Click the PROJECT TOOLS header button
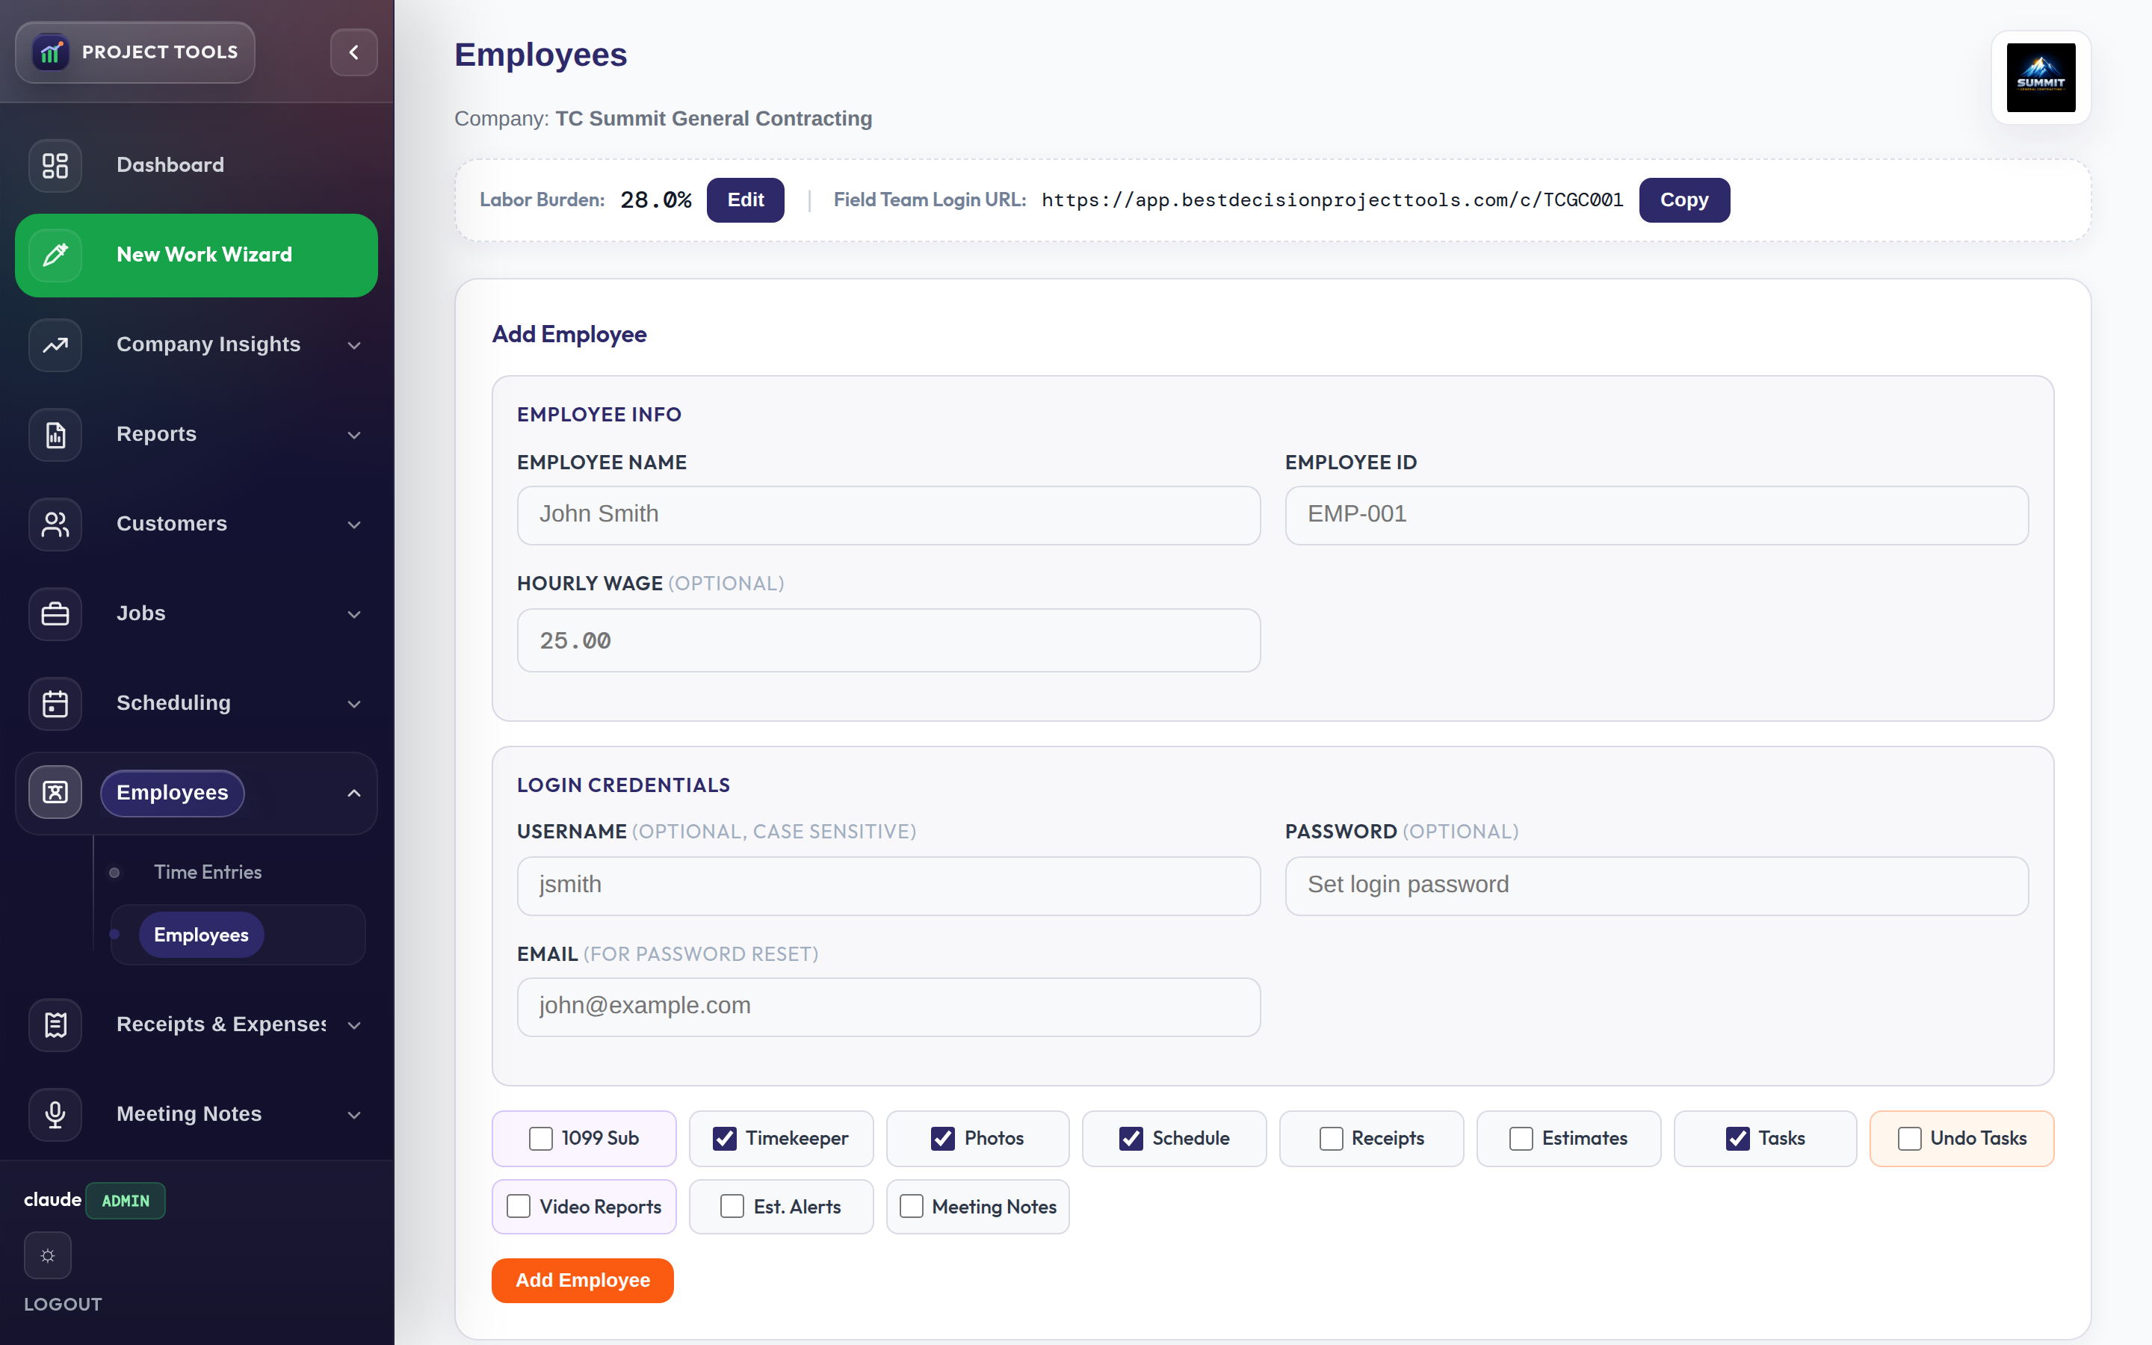This screenshot has width=2152, height=1345. click(135, 52)
